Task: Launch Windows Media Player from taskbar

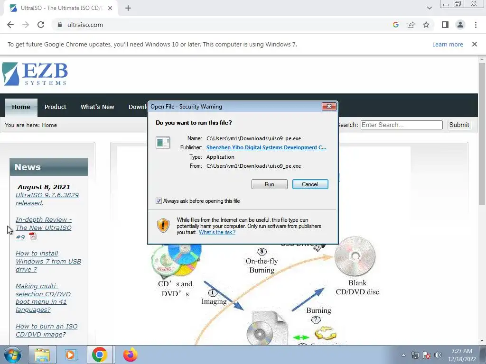Action: click(71, 355)
